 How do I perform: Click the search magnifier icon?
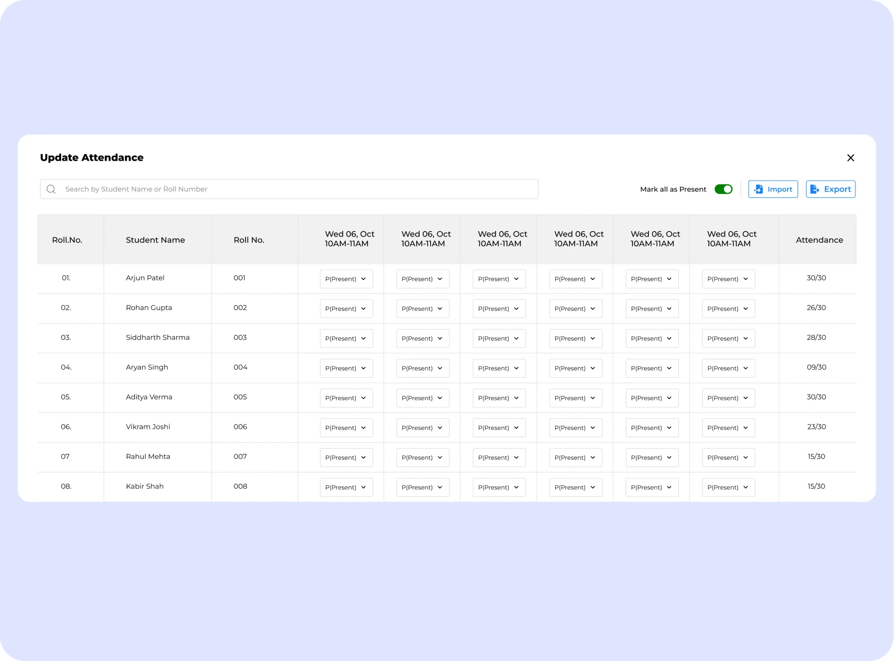51,189
